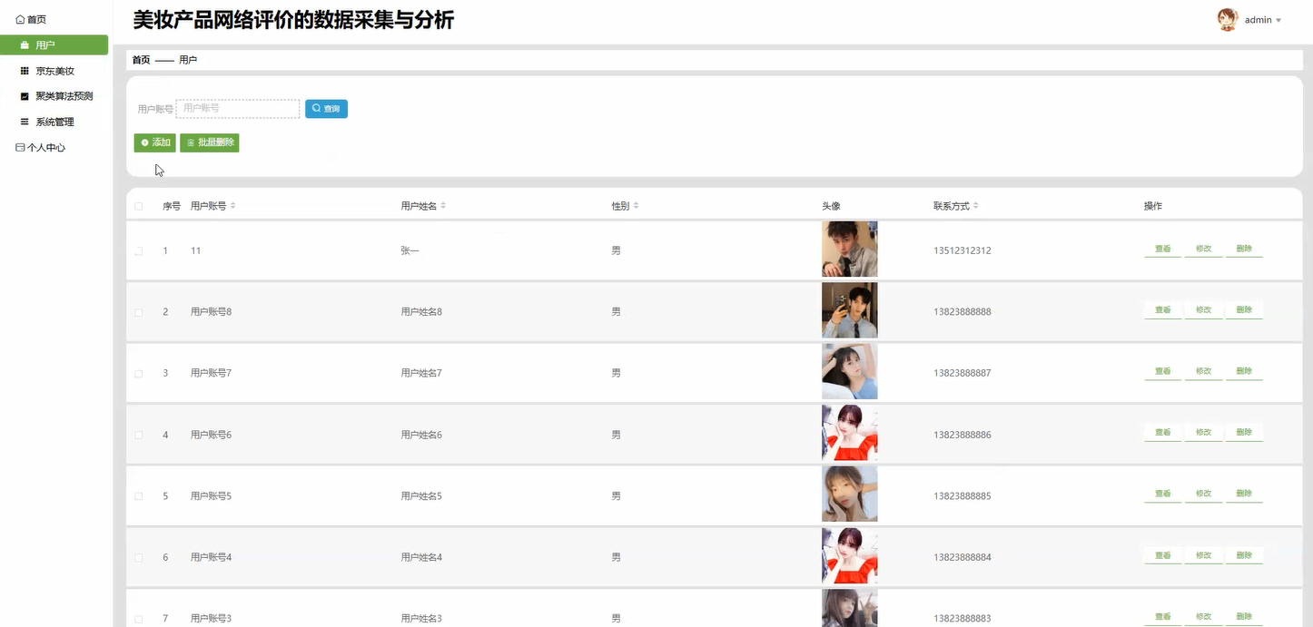Click 删除 for 用户账号8
Viewport: 1313px width, 627px height.
tap(1244, 310)
